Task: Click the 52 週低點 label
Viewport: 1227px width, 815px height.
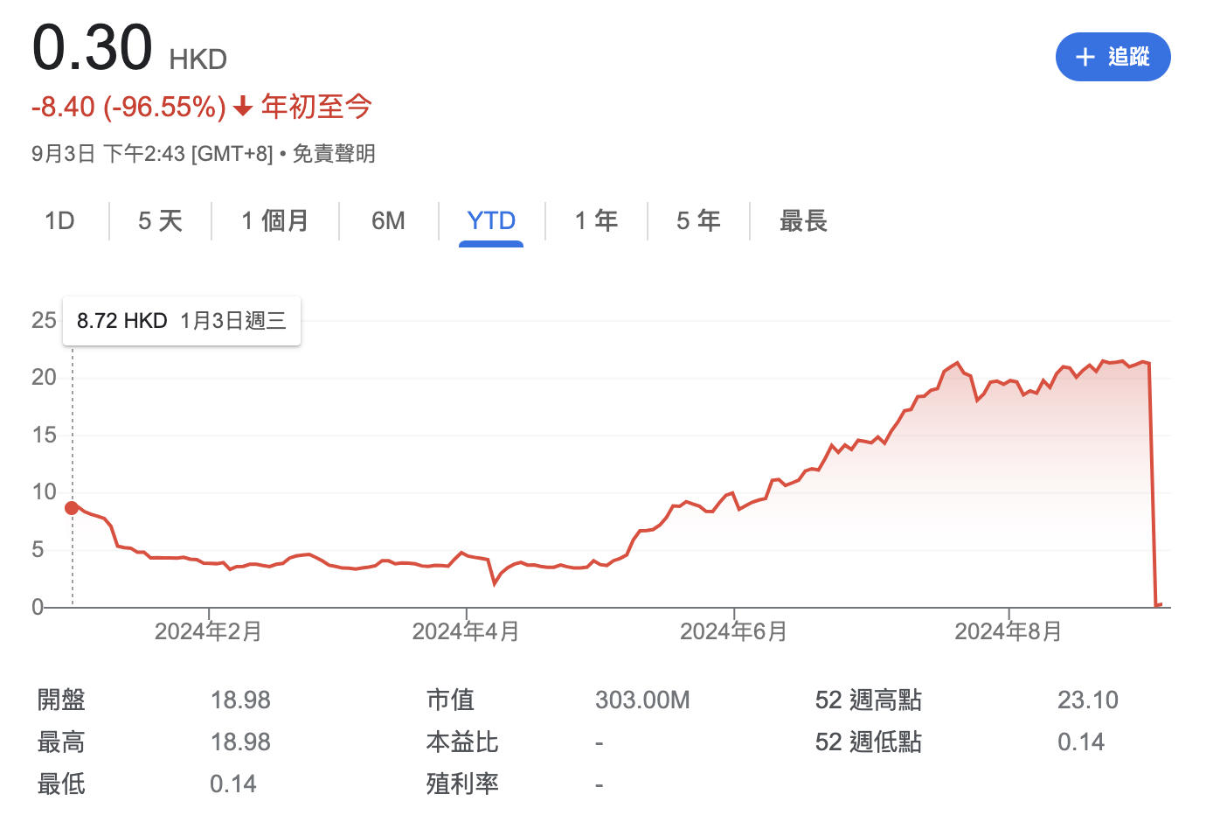Action: click(868, 742)
